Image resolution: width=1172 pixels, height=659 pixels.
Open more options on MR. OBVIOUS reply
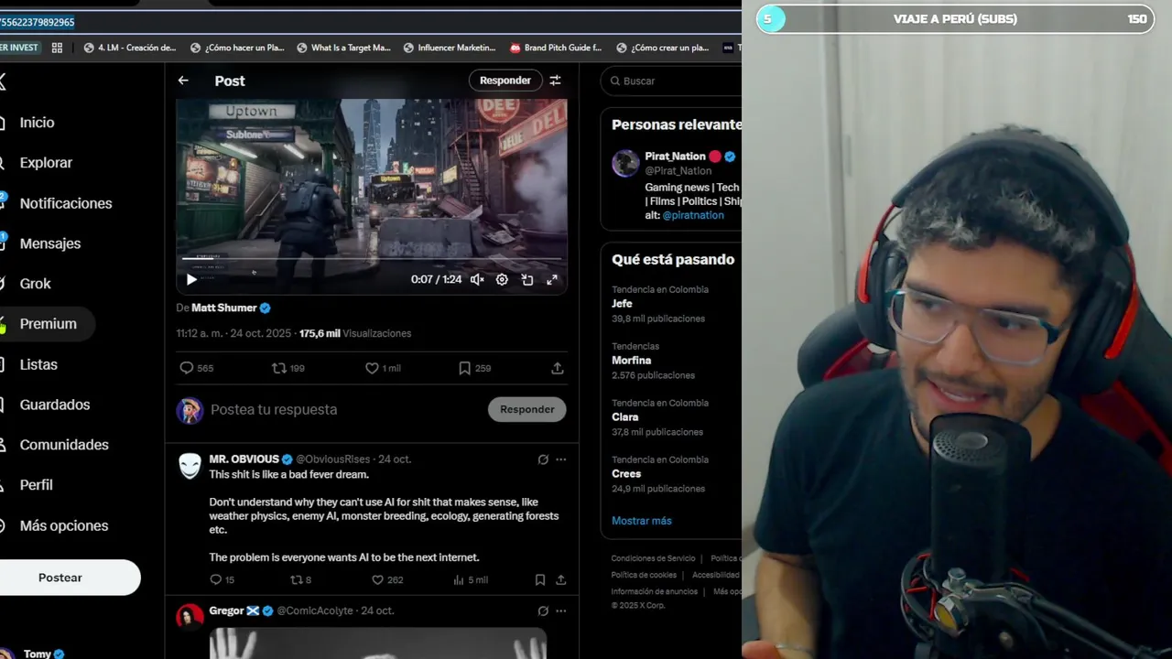point(560,459)
